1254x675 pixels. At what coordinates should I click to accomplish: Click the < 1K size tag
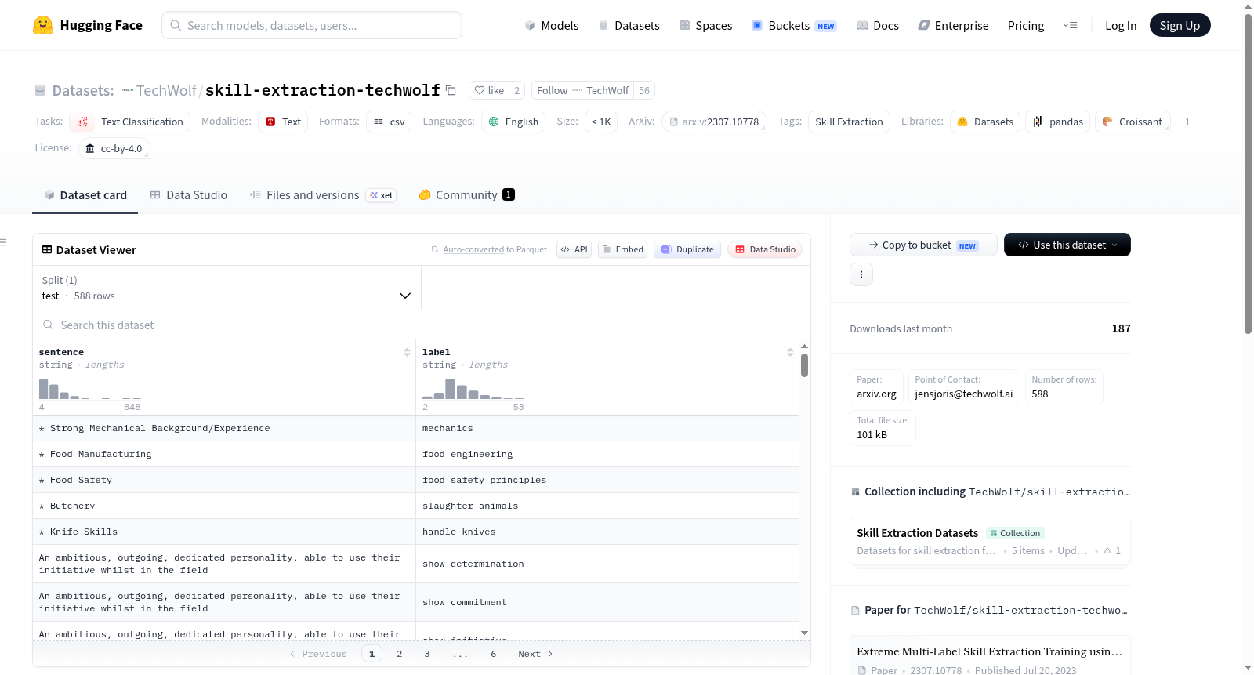[601, 122]
